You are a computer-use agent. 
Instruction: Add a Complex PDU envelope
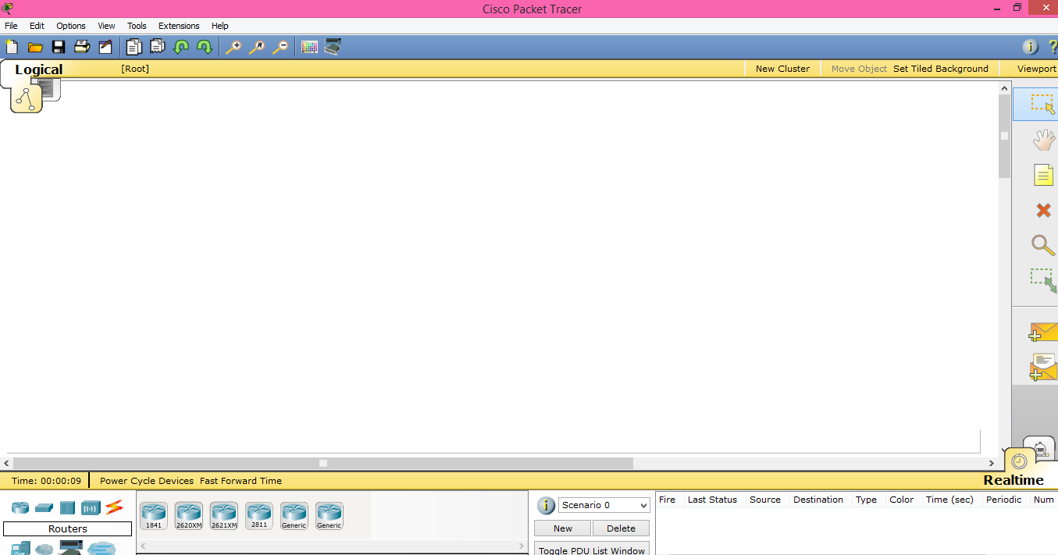pos(1043,367)
